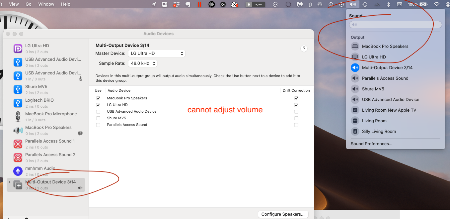The width and height of the screenshot is (450, 219).
Task: Open Wi-Fi icon in menu bar
Action: (x=437, y=4)
